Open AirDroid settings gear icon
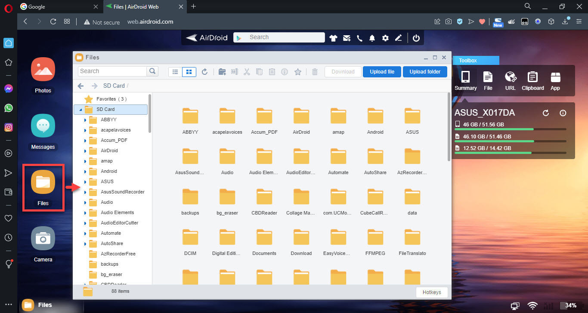Viewport: 588px width, 313px height. coord(385,38)
